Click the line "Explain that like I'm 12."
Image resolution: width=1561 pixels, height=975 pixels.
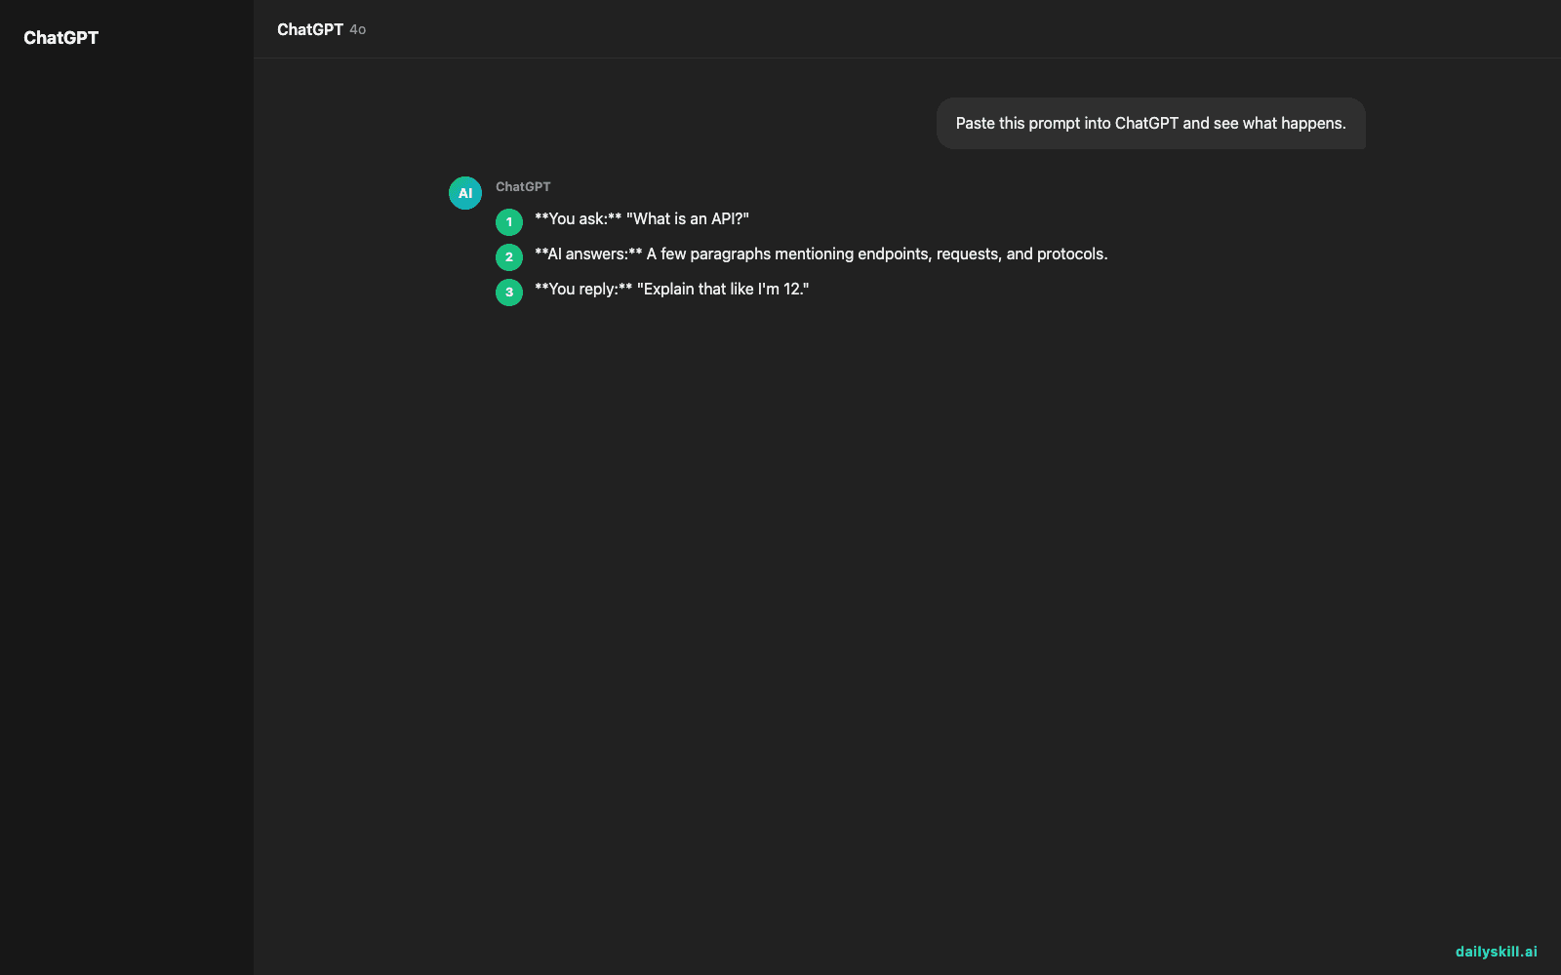click(x=672, y=290)
